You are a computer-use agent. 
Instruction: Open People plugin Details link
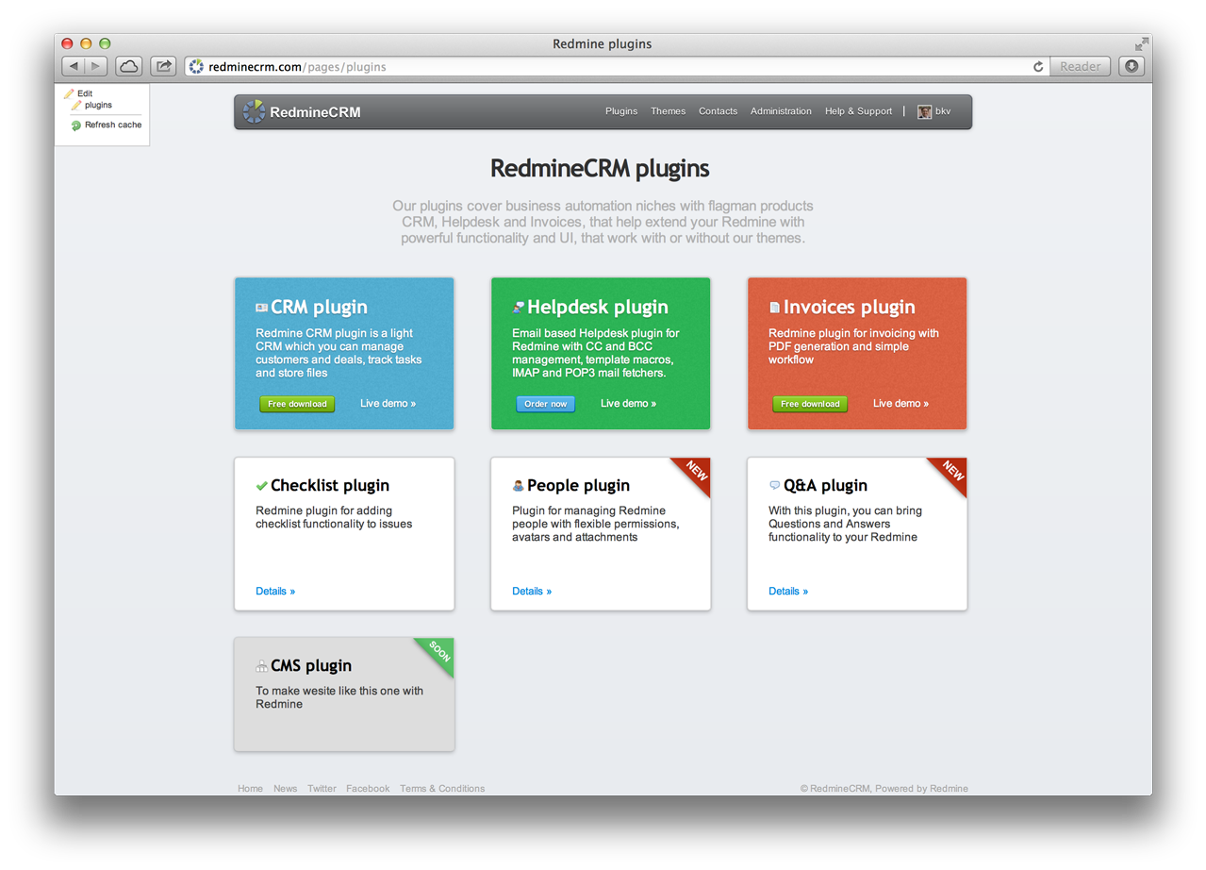tap(532, 592)
